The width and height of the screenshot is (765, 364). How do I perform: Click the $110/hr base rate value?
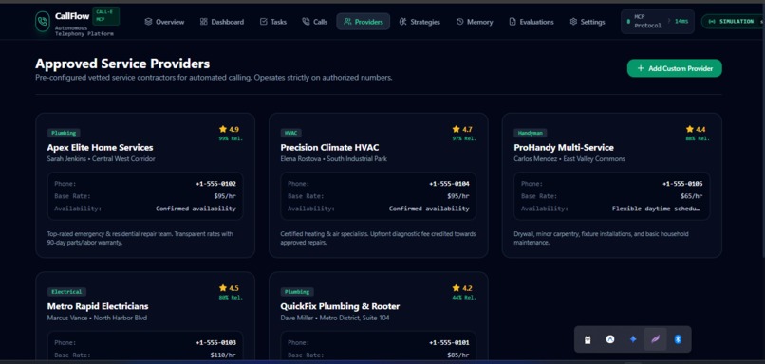[x=223, y=355]
